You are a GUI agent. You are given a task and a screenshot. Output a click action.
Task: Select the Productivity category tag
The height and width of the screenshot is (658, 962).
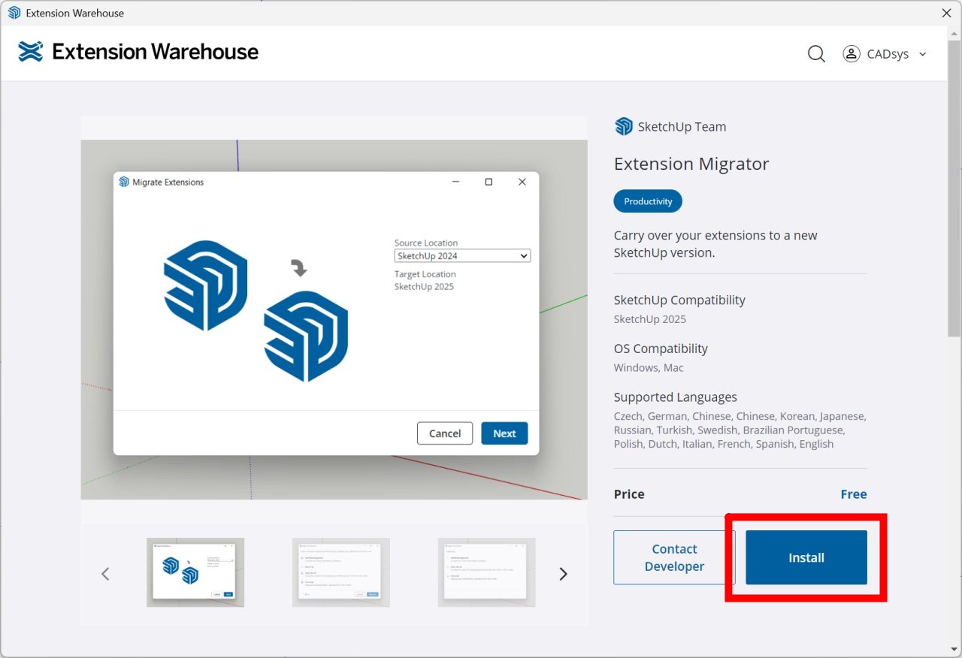(x=648, y=201)
